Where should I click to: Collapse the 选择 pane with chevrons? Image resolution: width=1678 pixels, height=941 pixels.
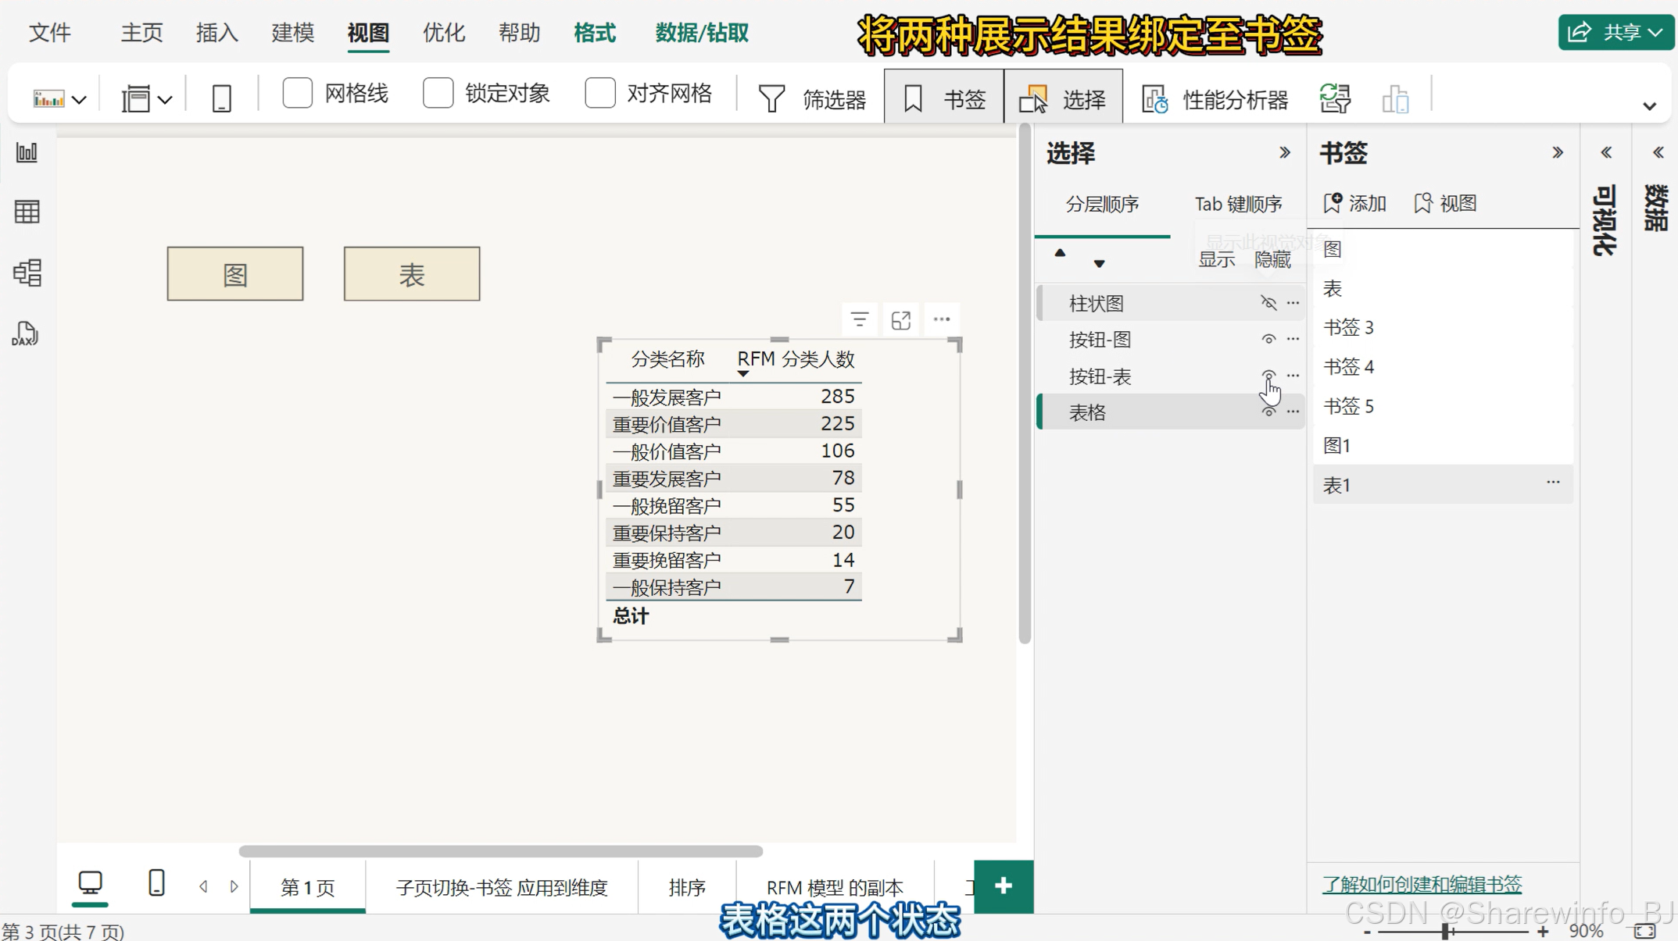point(1284,152)
